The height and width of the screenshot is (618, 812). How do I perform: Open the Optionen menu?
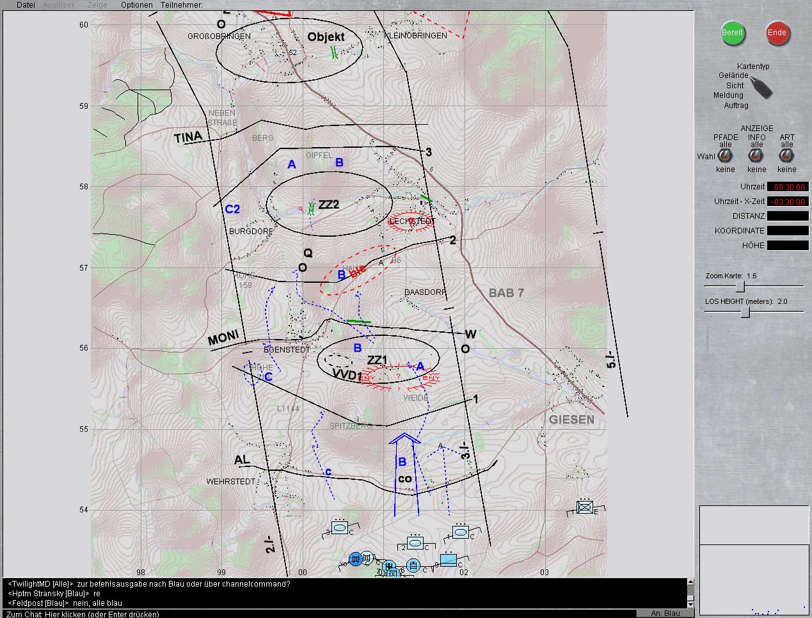click(137, 5)
